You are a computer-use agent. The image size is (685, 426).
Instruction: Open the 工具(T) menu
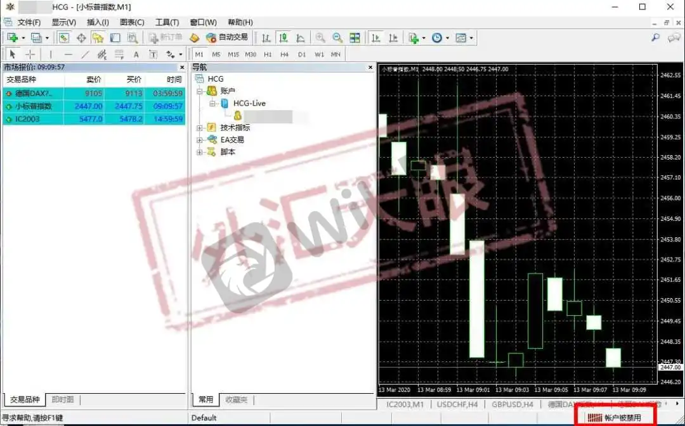[167, 22]
